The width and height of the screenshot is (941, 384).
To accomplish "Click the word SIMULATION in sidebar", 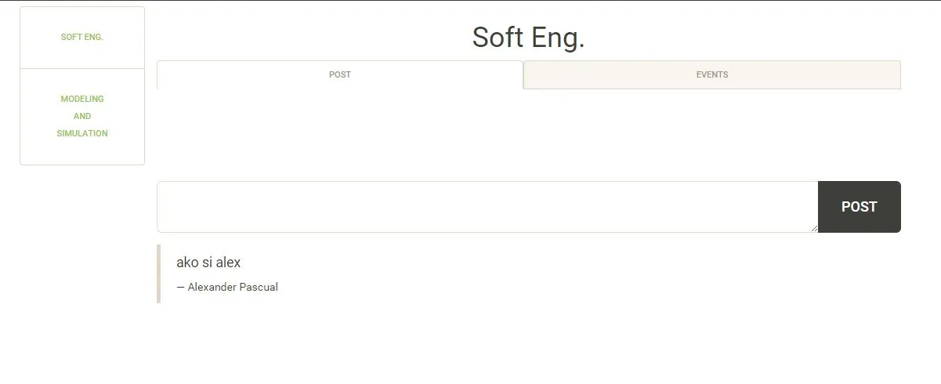I will tap(82, 133).
